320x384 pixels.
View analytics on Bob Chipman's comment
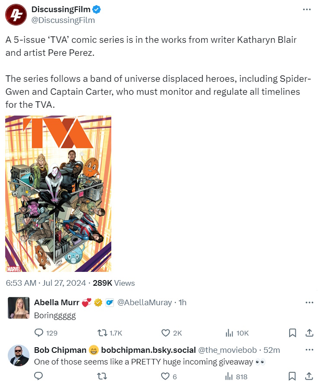(x=229, y=377)
